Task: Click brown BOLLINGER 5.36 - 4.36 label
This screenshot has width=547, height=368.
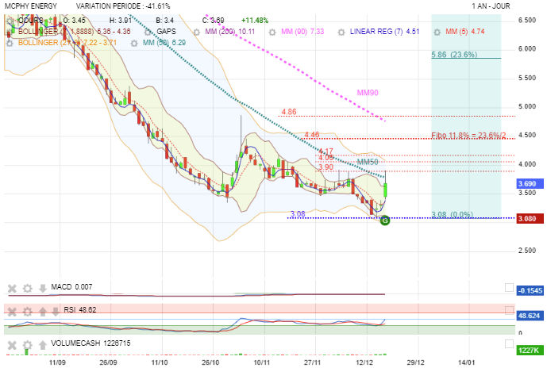Action: 75,32
